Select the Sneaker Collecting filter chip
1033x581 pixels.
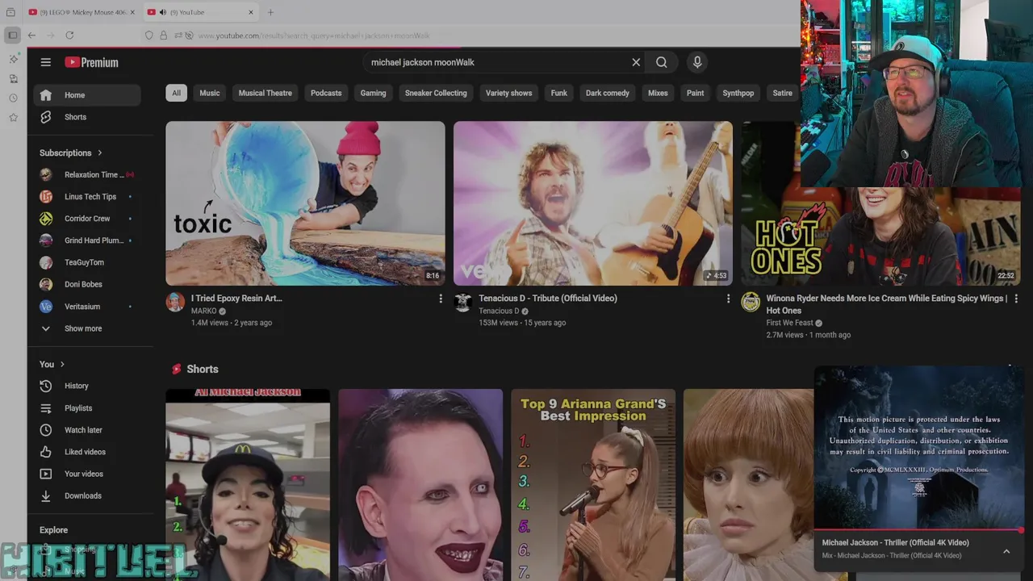(x=436, y=93)
